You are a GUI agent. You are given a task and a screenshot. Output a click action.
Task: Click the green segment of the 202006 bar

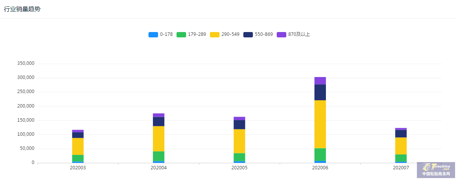click(x=320, y=154)
